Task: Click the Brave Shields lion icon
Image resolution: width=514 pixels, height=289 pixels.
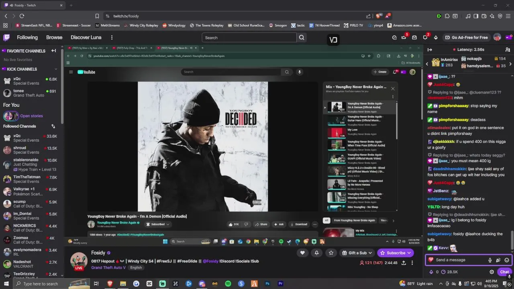Action: 378,16
